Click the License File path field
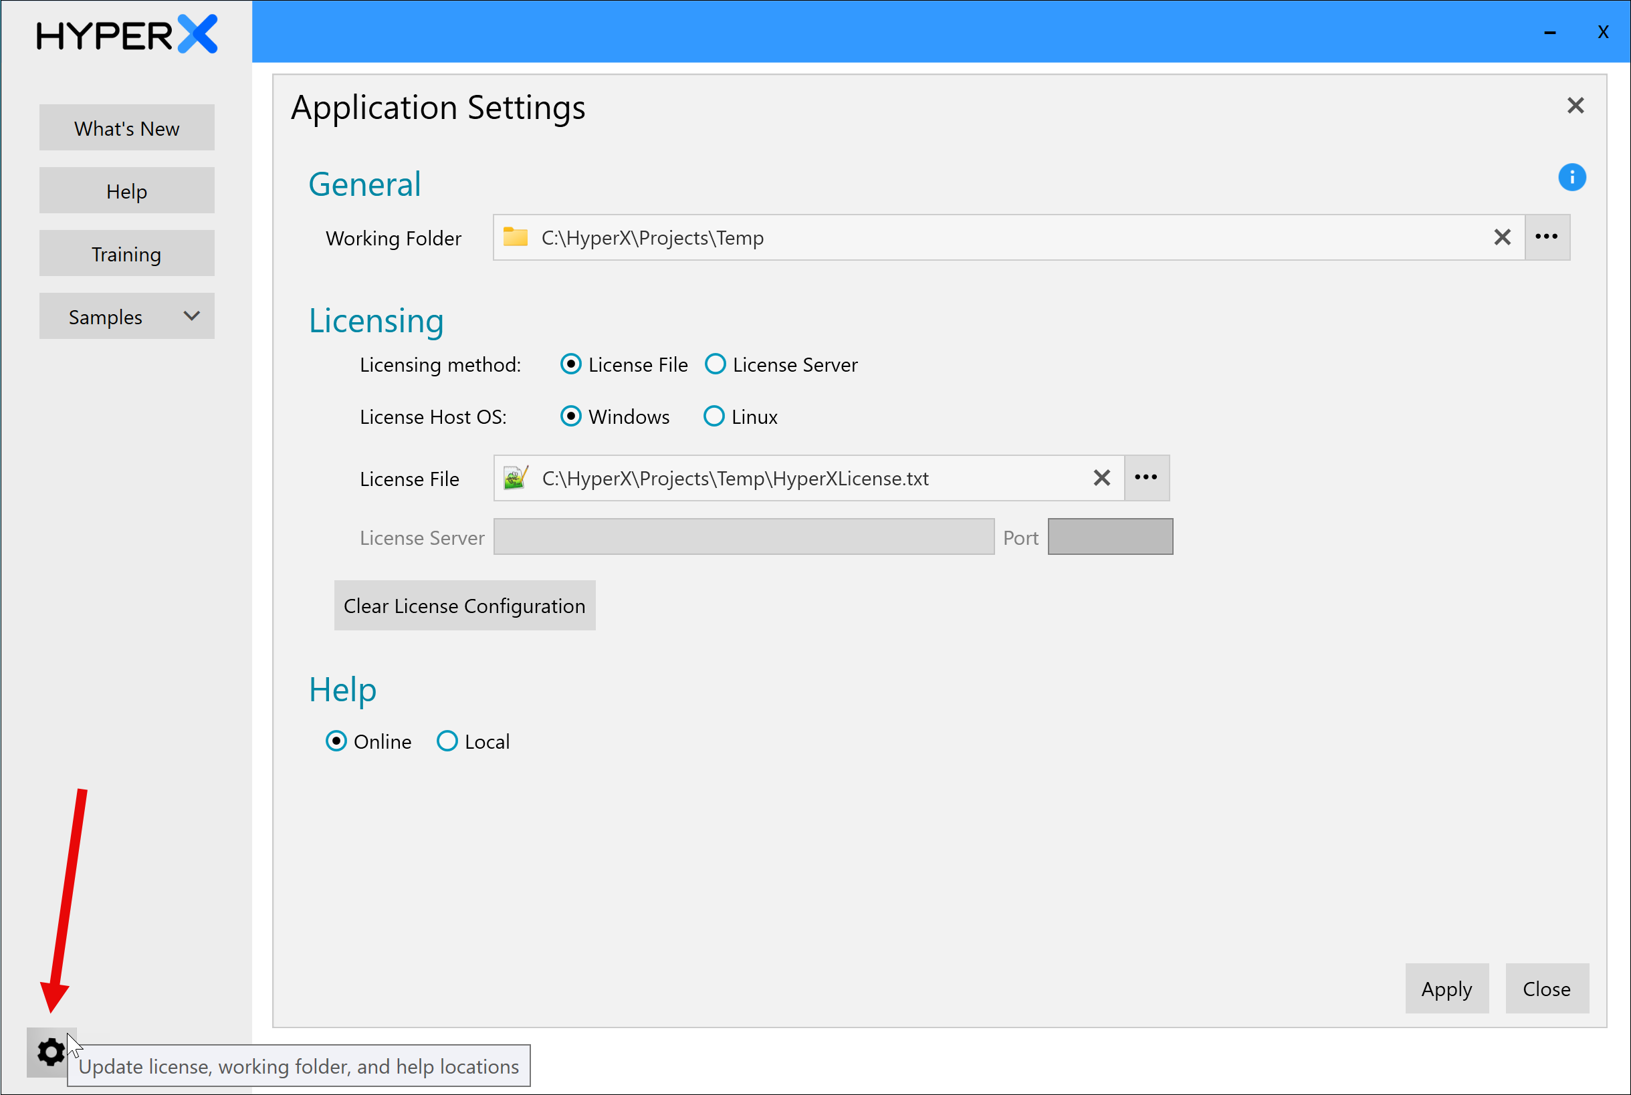Screen dimensions: 1631x1095 808,478
